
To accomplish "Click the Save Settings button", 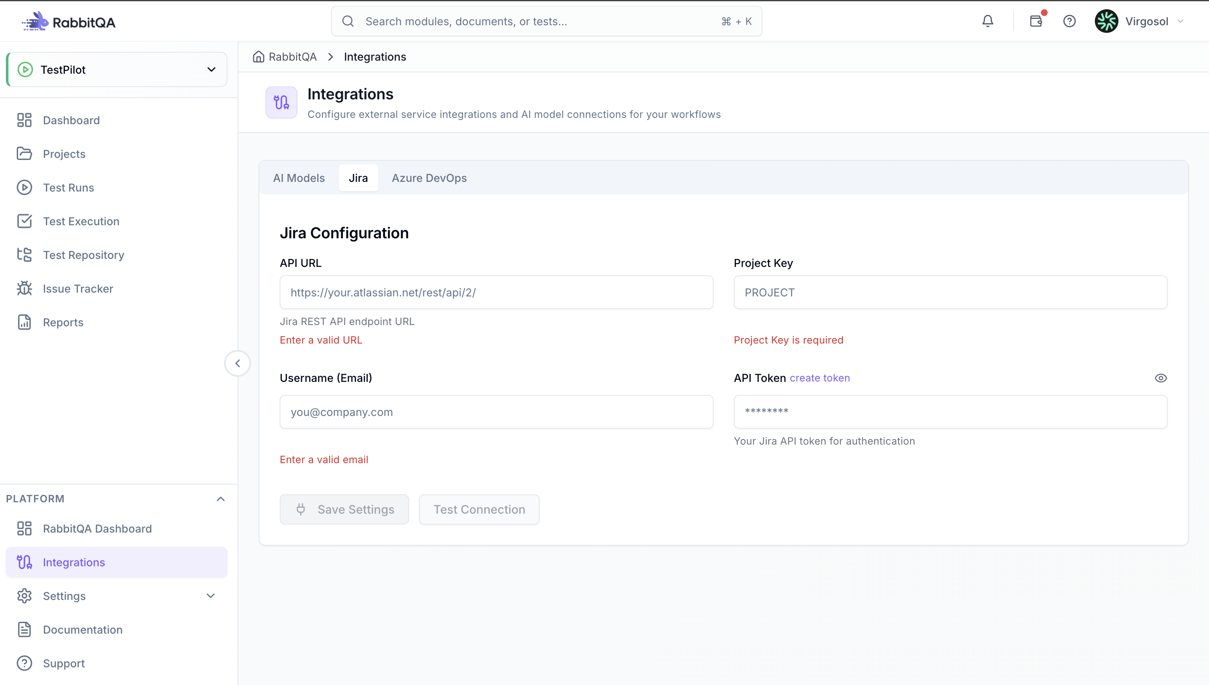I will (344, 509).
